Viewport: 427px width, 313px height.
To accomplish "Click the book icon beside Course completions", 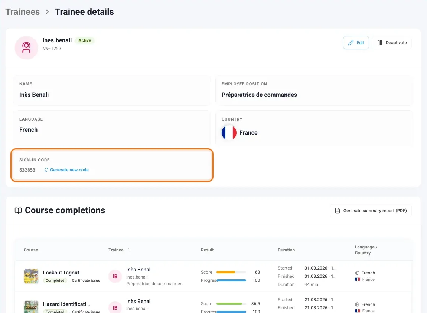I will [x=18, y=211].
